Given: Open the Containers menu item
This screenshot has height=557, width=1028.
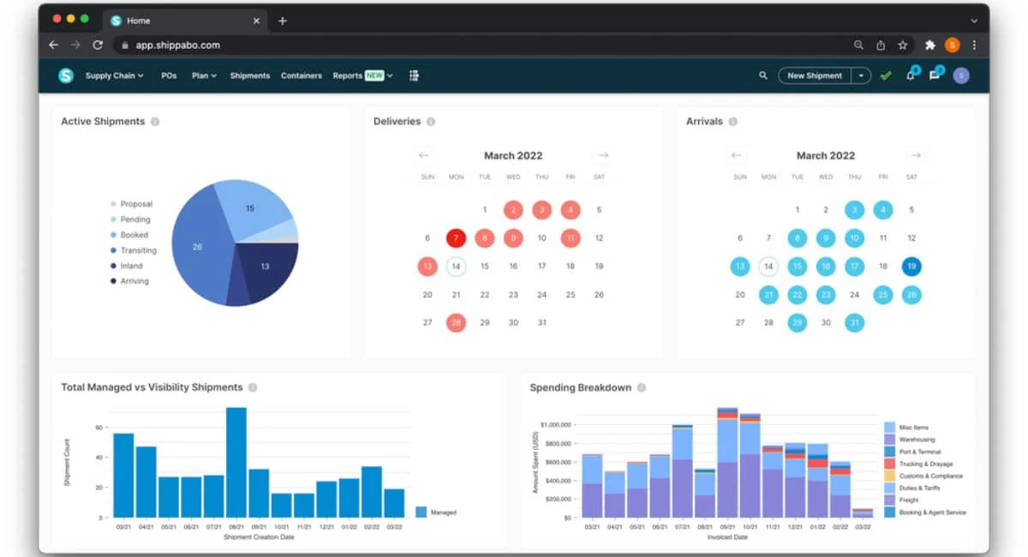Looking at the screenshot, I should pyautogui.click(x=302, y=75).
